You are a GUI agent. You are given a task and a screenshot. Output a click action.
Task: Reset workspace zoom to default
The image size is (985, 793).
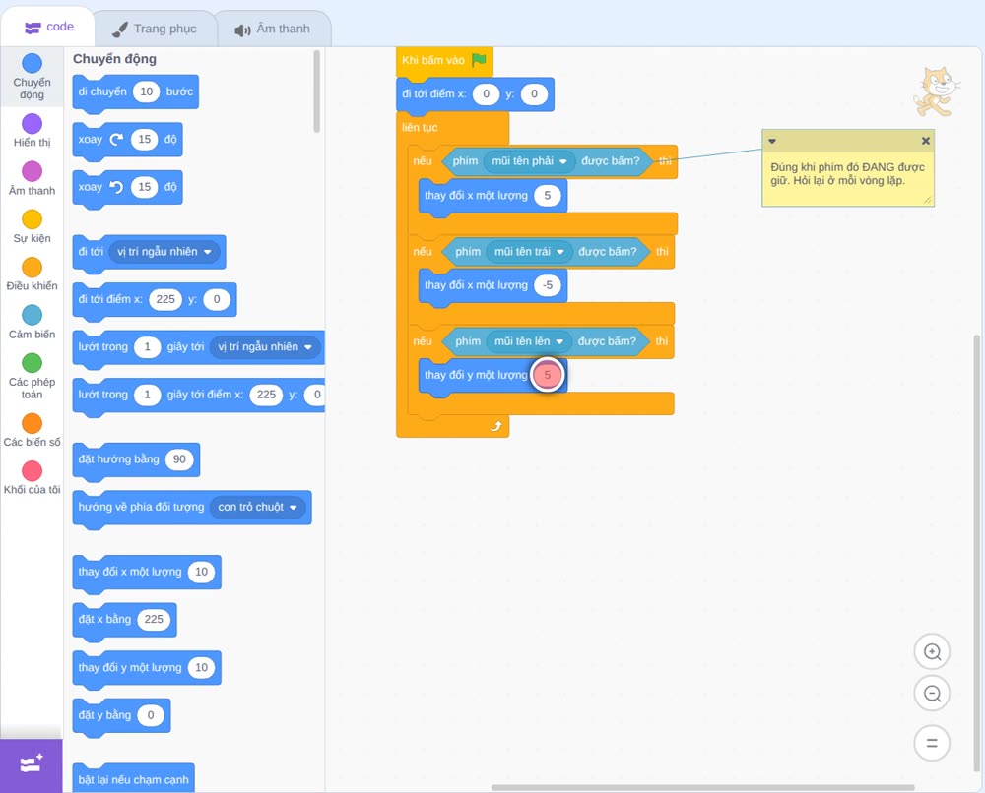(932, 743)
